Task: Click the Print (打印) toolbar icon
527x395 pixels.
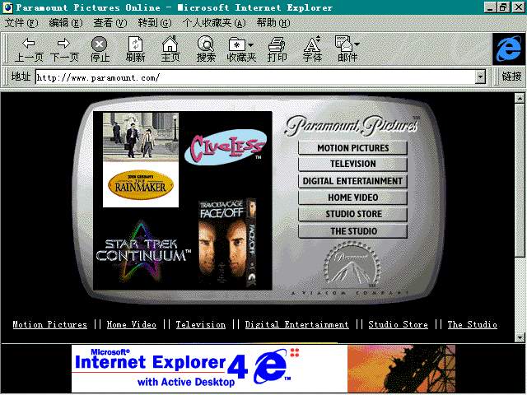Action: pyautogui.click(x=277, y=44)
